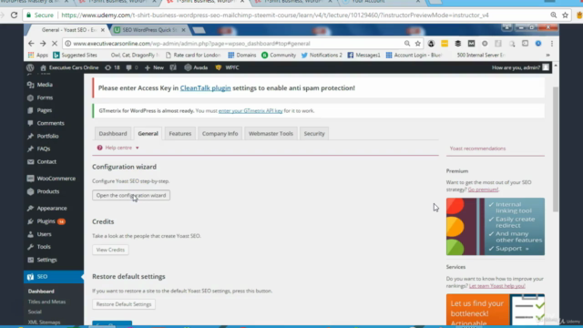Expand the Help centre dropdown
The image size is (583, 328).
[x=118, y=148]
